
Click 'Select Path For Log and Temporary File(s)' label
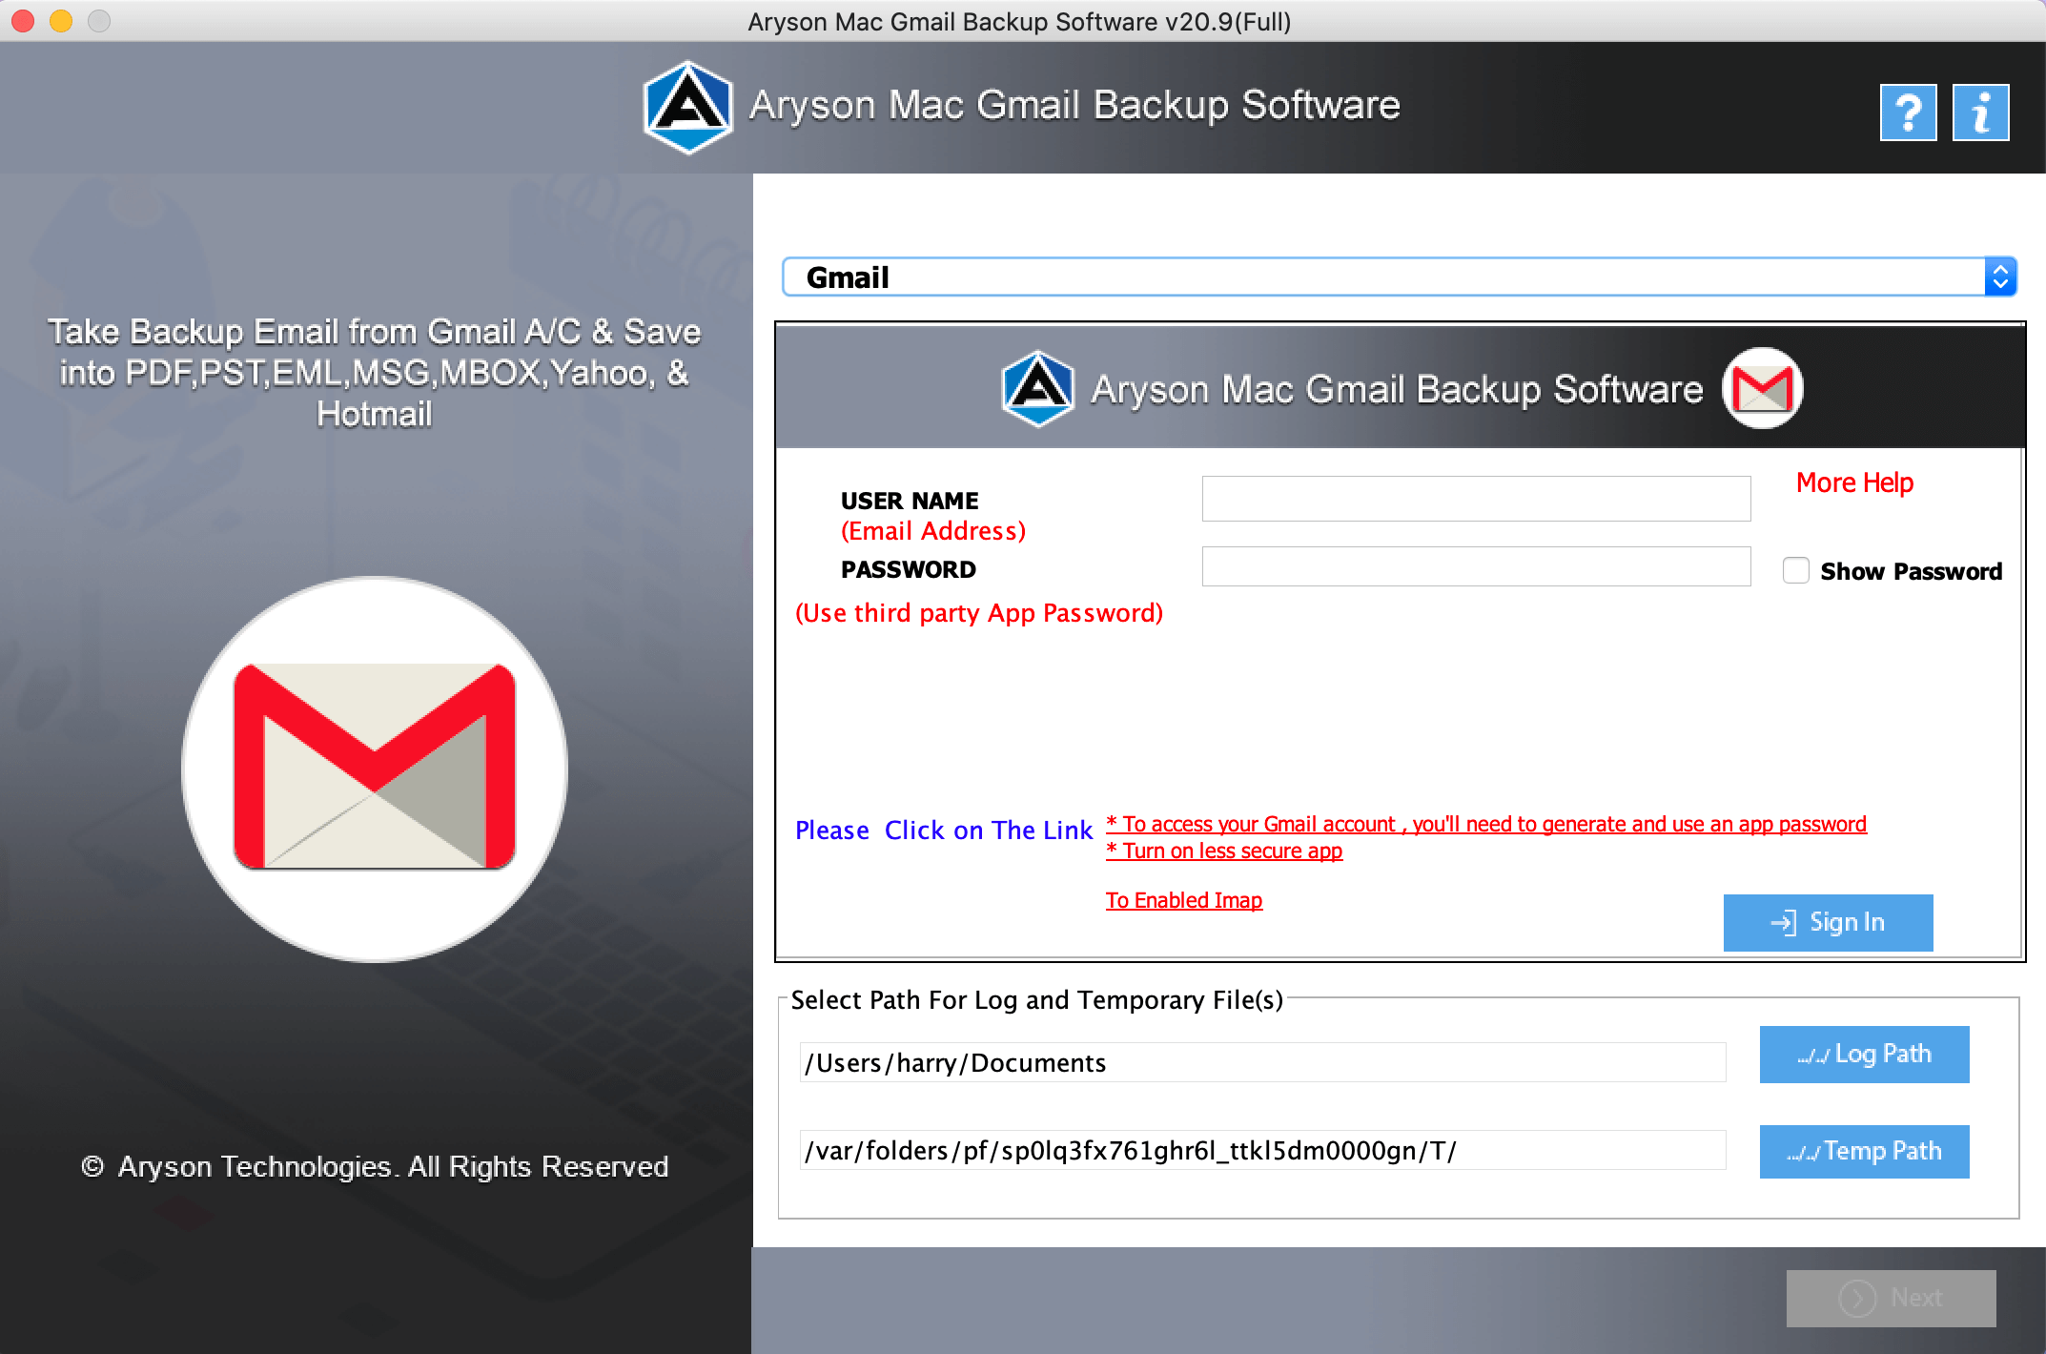(x=1037, y=999)
